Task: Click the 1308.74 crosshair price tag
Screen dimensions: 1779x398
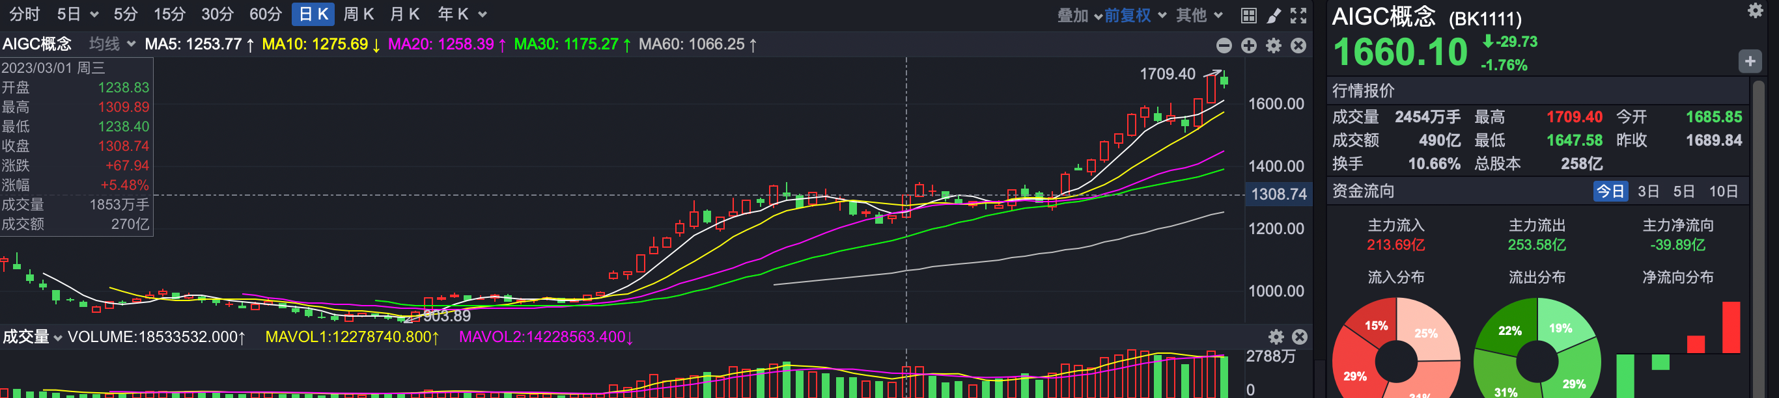Action: coord(1278,194)
